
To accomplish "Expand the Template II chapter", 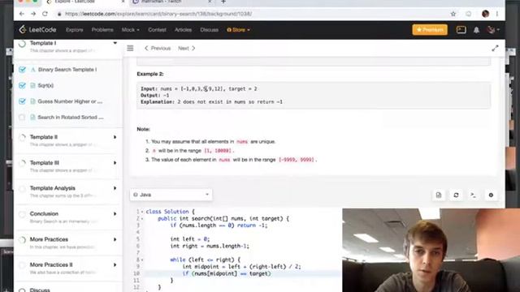I will coord(115,137).
